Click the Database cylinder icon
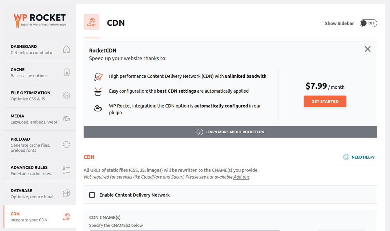This screenshot has height=231, width=390. (66, 193)
